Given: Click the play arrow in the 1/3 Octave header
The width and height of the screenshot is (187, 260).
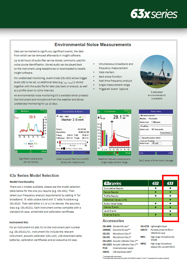Looking at the screenshot, I should pos(99,111).
